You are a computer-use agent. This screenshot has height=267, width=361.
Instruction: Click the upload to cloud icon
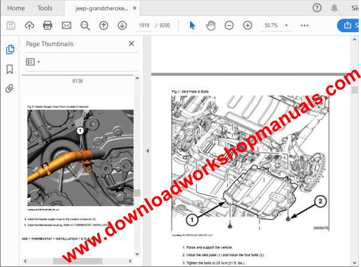(29, 25)
